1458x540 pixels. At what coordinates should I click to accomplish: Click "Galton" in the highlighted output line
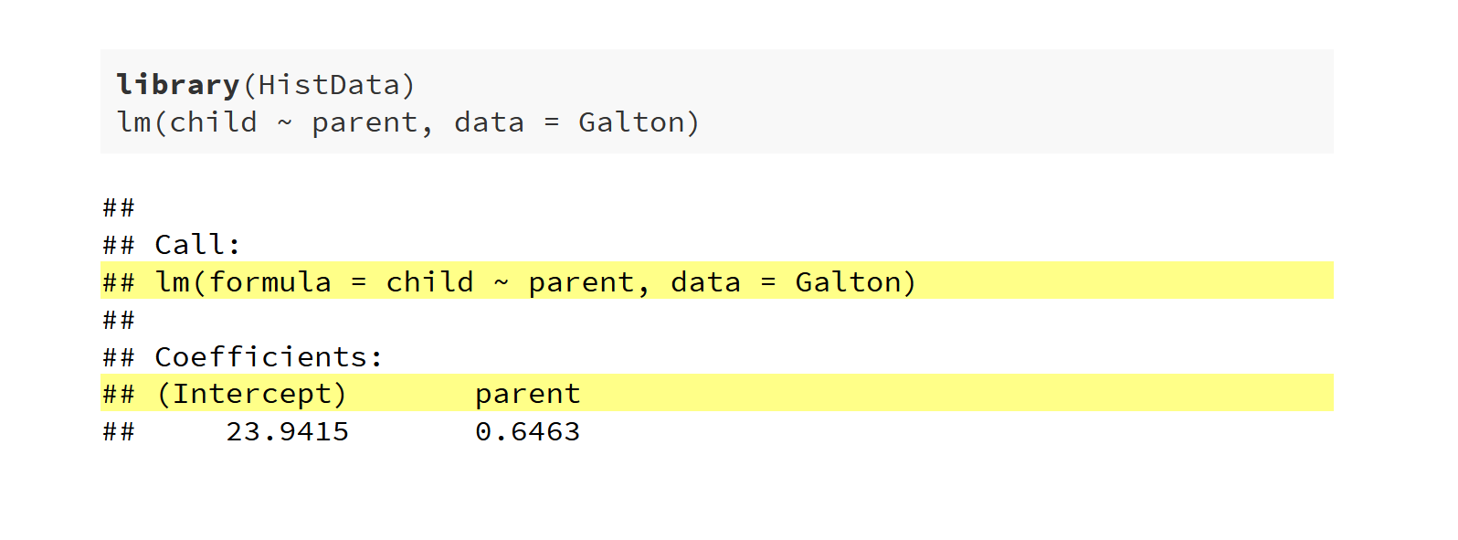pyautogui.click(x=848, y=282)
